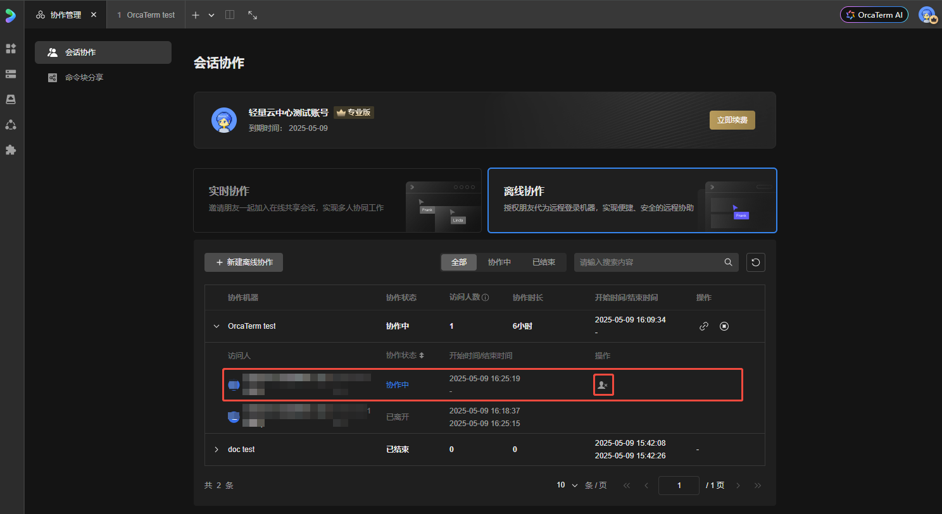Open the 10 条/页 page size dropdown

[567, 486]
